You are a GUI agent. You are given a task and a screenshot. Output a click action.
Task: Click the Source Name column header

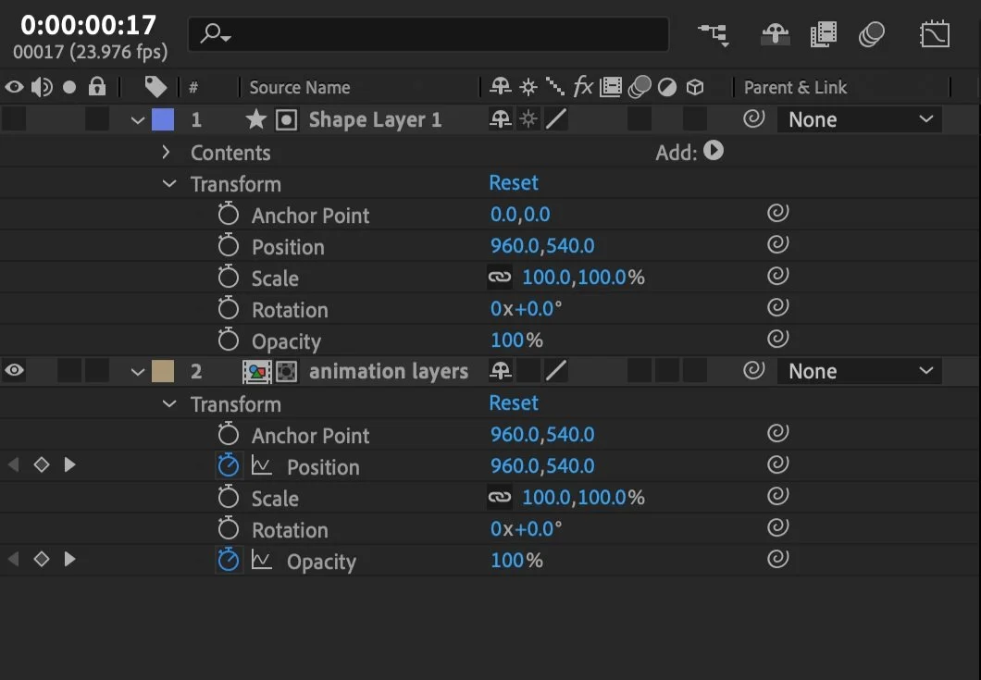pos(300,88)
